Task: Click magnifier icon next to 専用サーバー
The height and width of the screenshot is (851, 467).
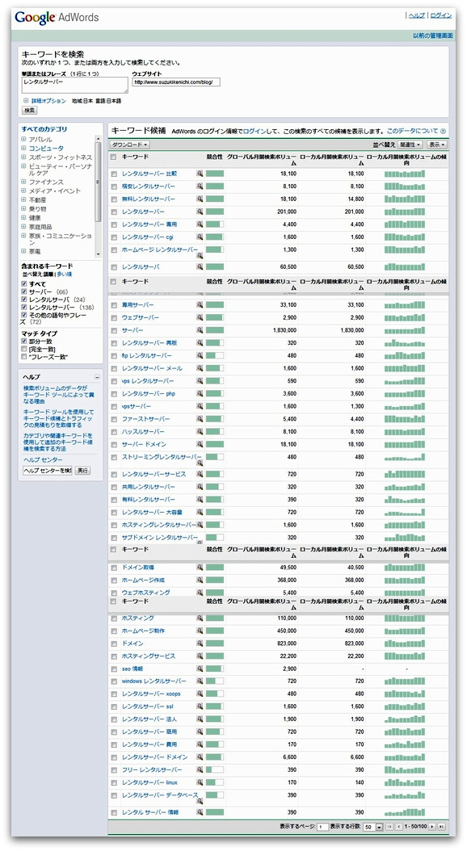Action: click(200, 305)
